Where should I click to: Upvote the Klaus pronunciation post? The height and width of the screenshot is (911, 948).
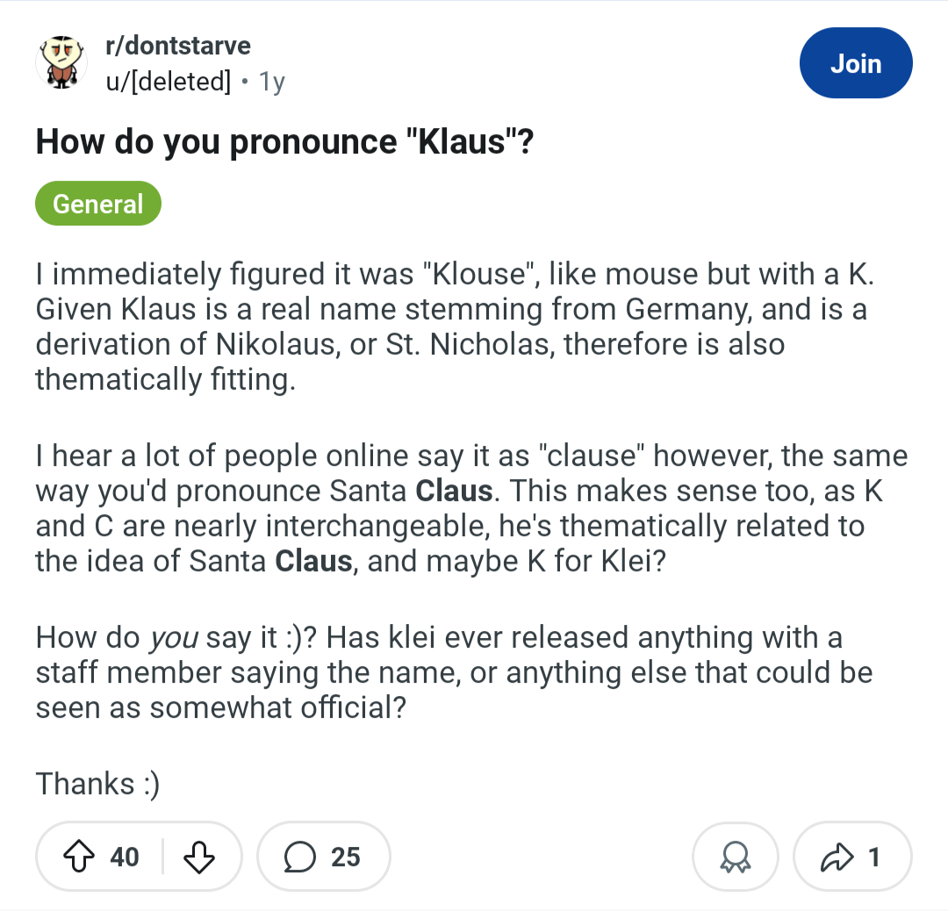[82, 857]
